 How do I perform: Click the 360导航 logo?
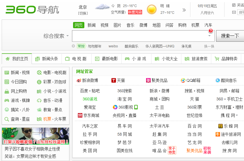coord(32,10)
